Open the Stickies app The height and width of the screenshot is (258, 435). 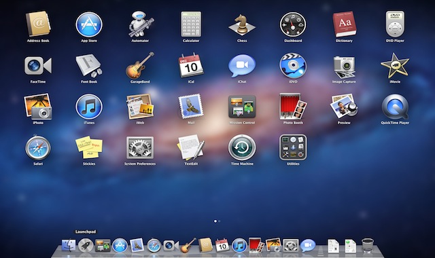89,147
